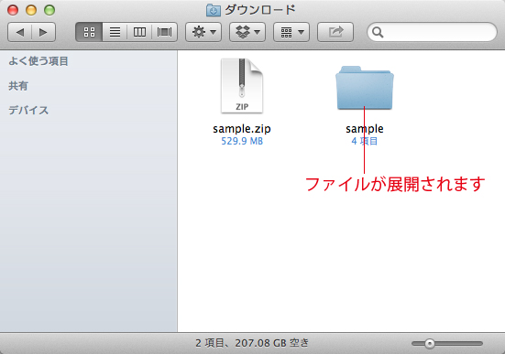
Task: Switch to icon view
Action: pos(89,32)
